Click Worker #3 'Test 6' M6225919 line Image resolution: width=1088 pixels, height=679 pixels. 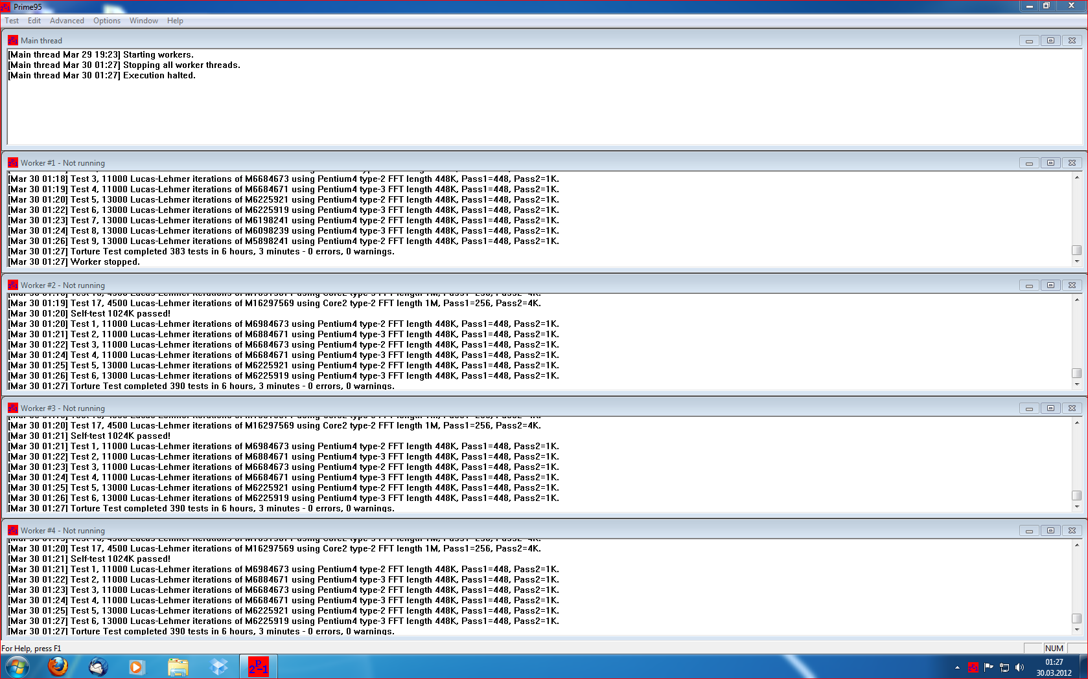click(283, 498)
